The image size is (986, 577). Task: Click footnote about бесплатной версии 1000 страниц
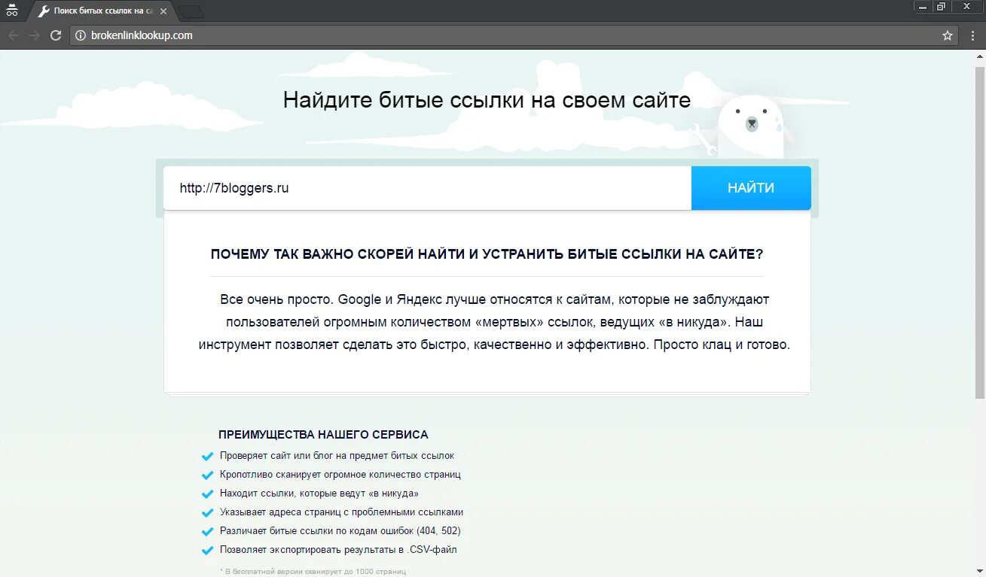click(x=313, y=572)
